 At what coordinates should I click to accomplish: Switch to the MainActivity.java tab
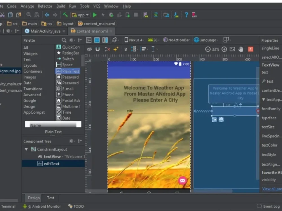(45, 31)
